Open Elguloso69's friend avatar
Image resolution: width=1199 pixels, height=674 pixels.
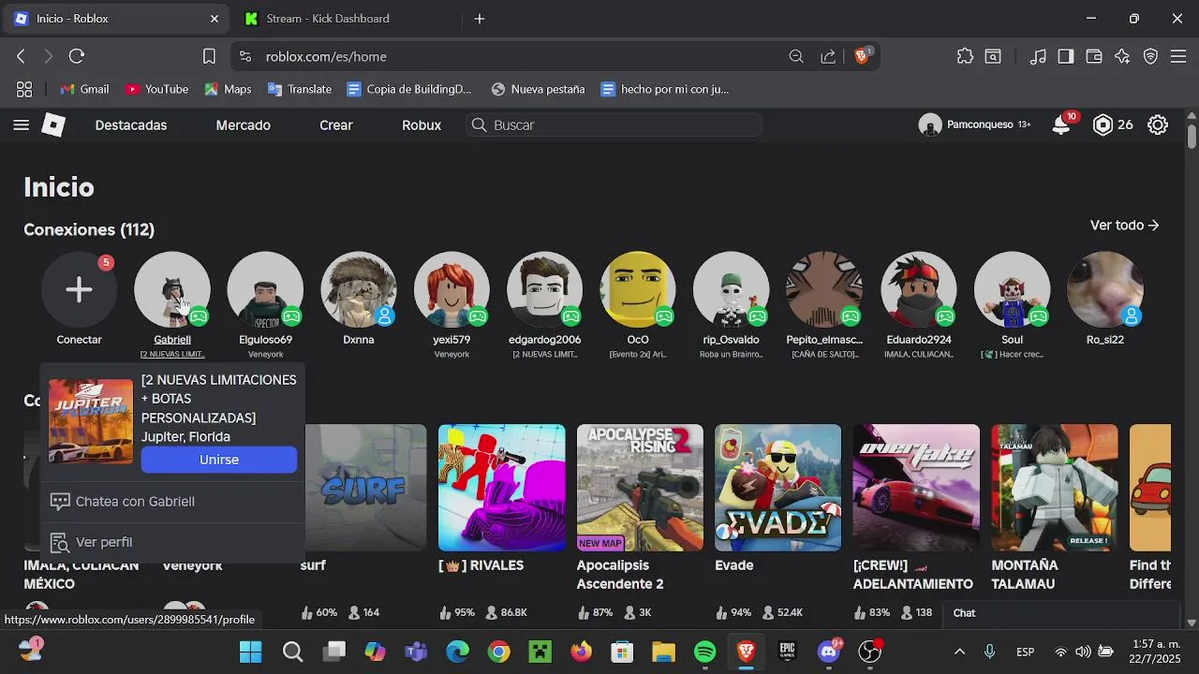tap(265, 289)
